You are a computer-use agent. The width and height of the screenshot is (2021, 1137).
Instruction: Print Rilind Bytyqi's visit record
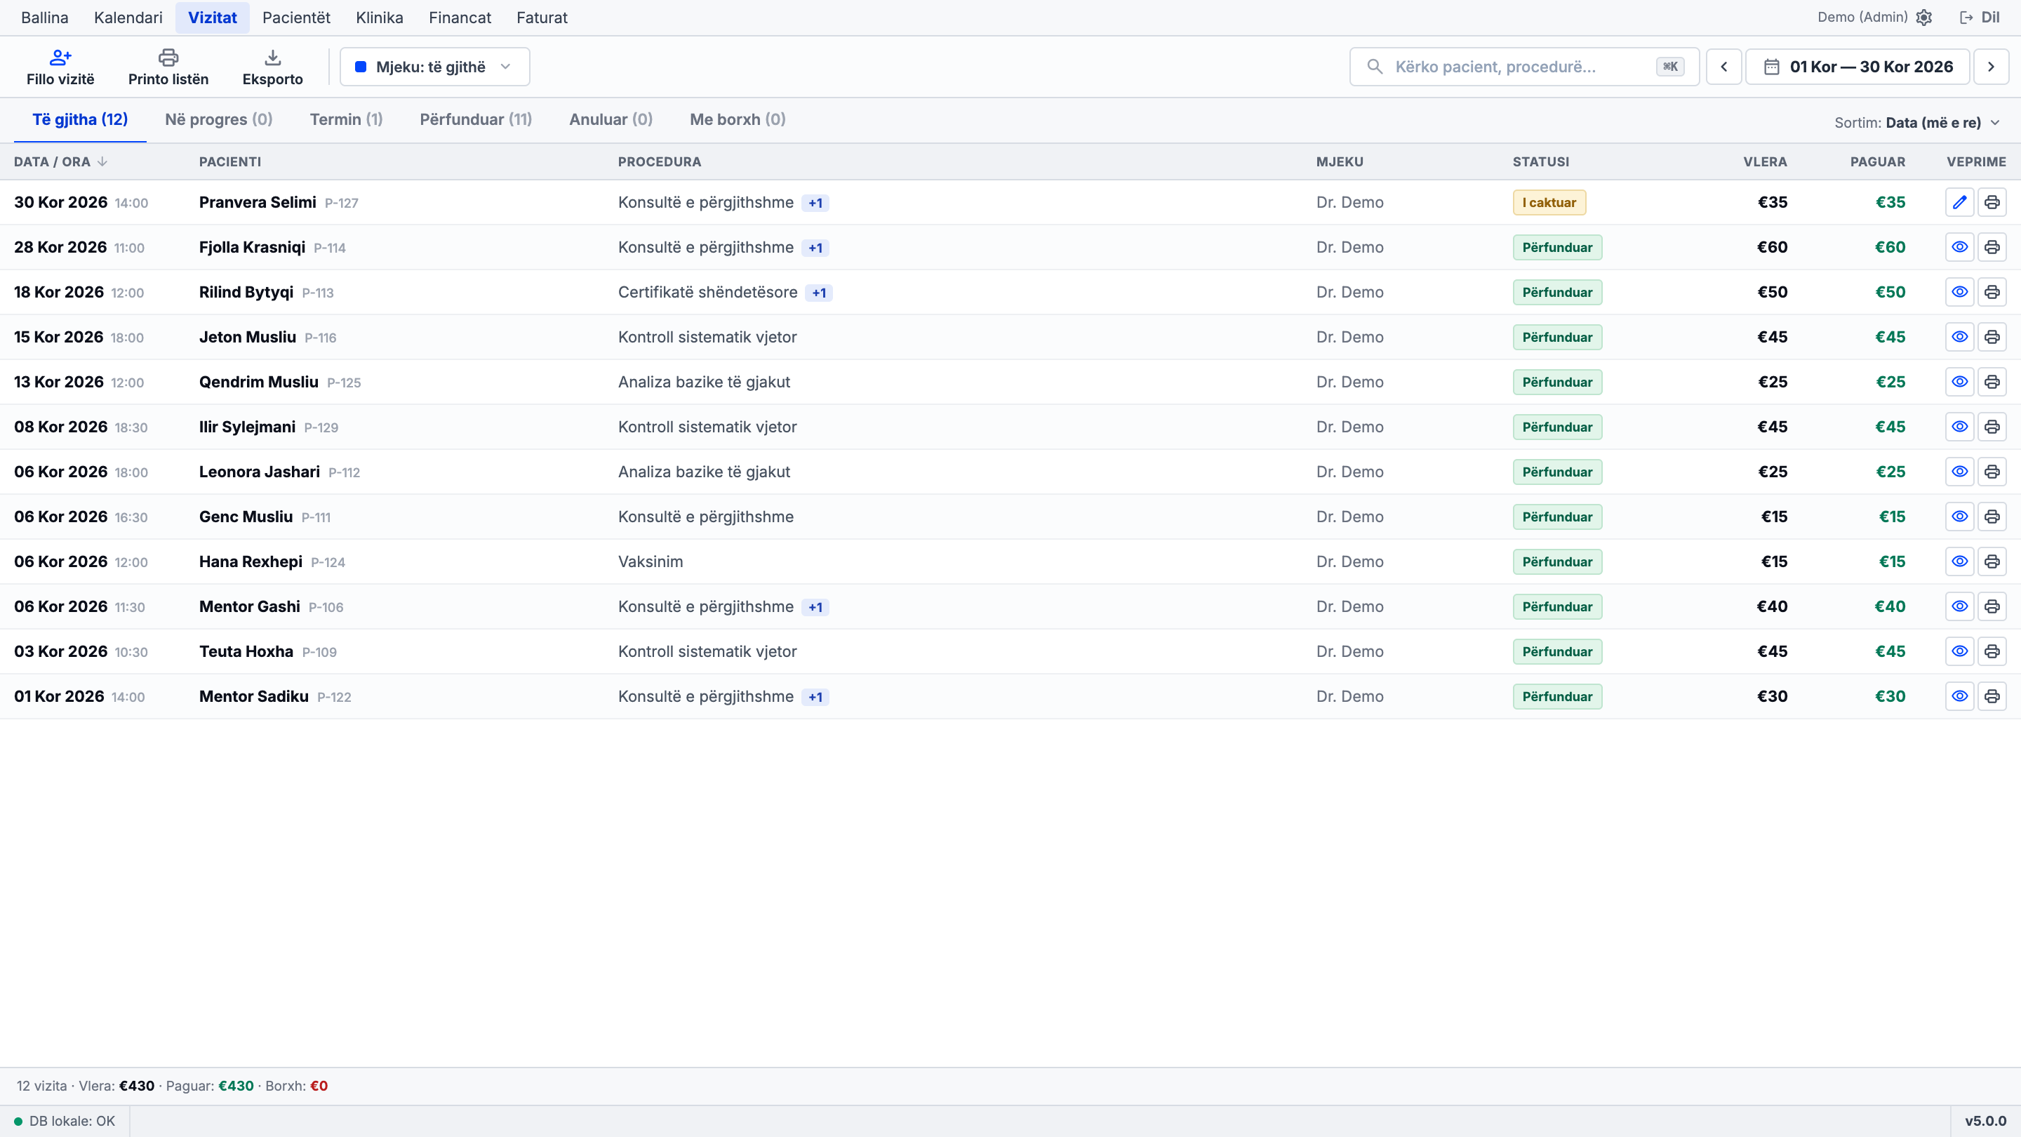coord(1992,292)
